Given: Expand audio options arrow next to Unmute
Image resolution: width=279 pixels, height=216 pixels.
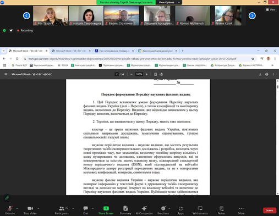Looking at the screenshot, I should click(x=17, y=208).
